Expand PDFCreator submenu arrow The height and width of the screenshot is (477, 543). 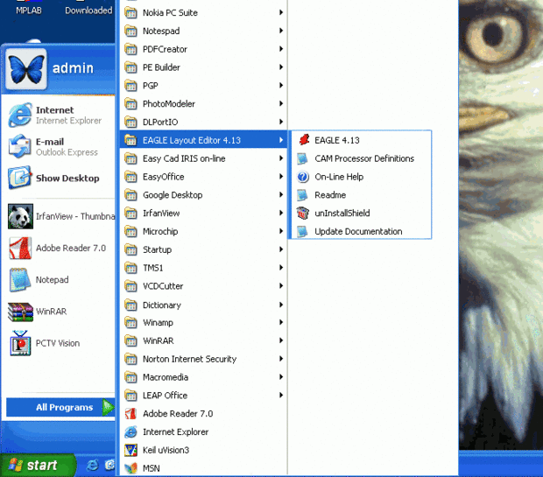pyautogui.click(x=281, y=49)
